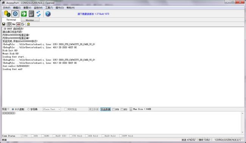Screen dimensions: 246x143
Task: Click the 内存0x54000000 check line
Action: 16,38
